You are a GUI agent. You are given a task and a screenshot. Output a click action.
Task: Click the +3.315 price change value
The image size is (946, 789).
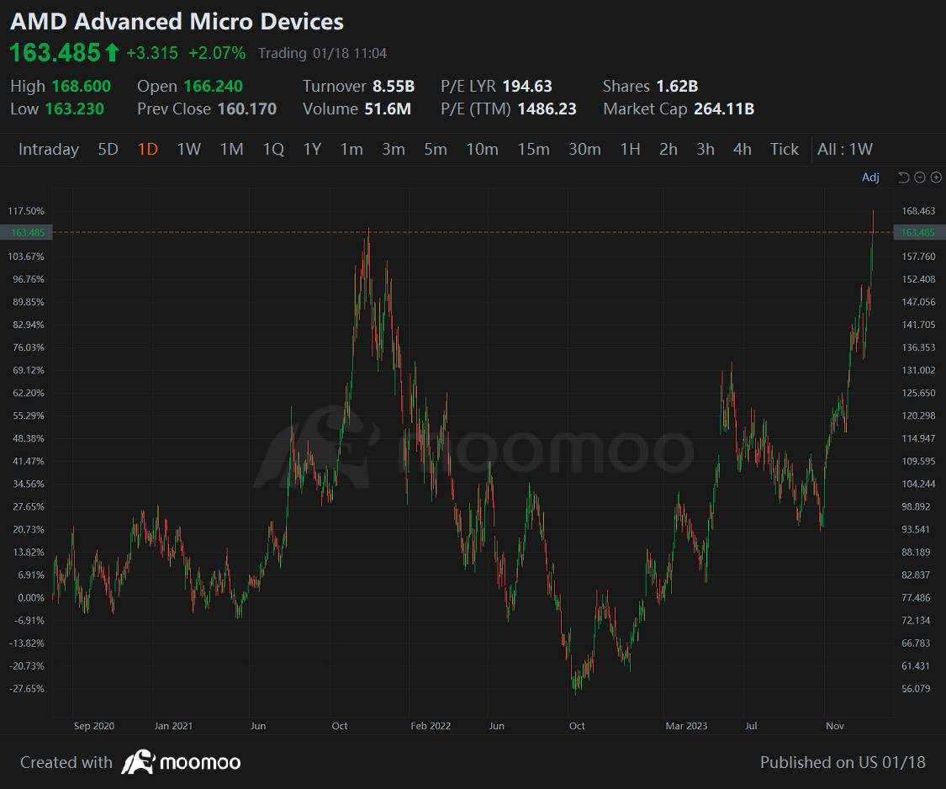[x=152, y=53]
